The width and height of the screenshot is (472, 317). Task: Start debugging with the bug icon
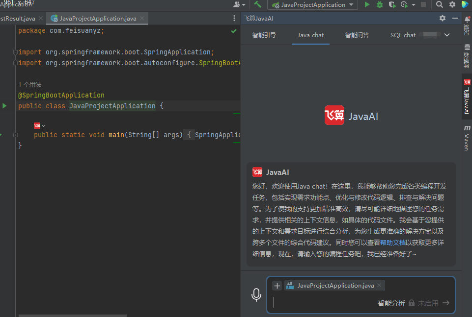380,4
